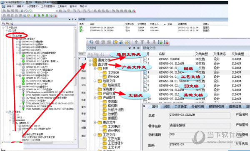This screenshot has width=250, height=151.
Task: Collapse the 更改文件 folder node
Action: click(95, 122)
